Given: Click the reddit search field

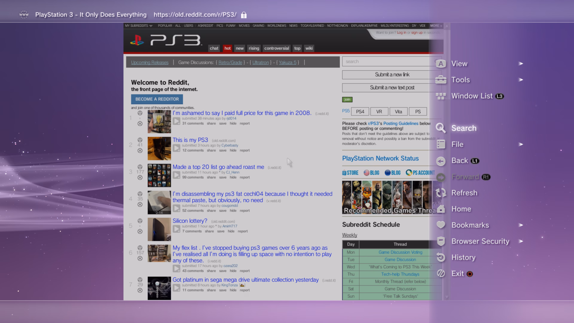Looking at the screenshot, I should 392,61.
